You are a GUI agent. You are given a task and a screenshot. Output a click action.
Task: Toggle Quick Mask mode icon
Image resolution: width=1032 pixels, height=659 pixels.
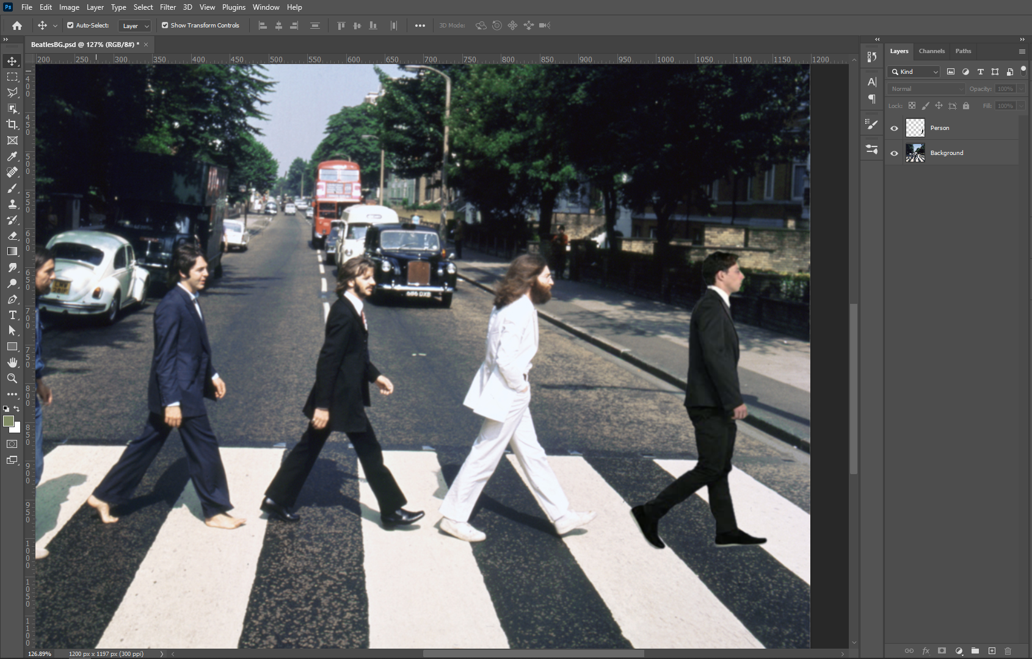coord(12,444)
